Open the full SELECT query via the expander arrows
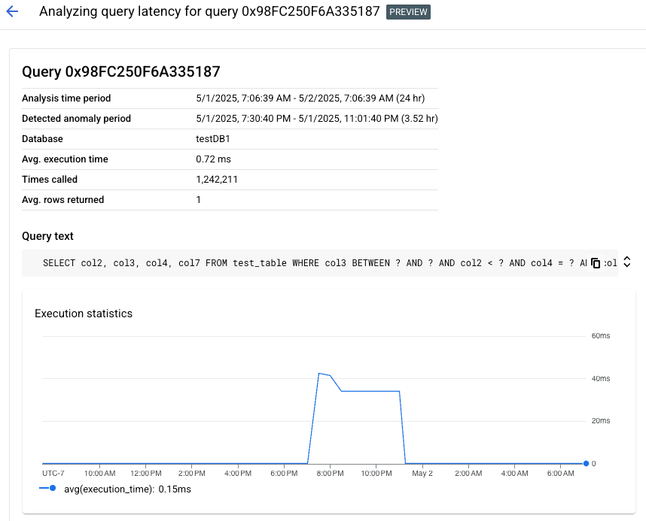 point(626,262)
